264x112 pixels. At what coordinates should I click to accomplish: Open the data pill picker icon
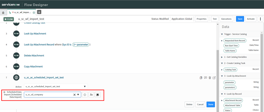click(x=98, y=95)
